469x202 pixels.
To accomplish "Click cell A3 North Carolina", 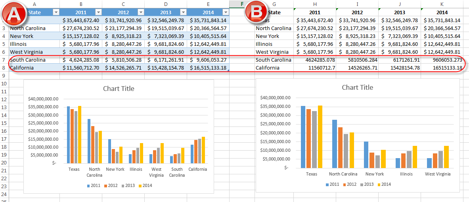I will 34,28.
